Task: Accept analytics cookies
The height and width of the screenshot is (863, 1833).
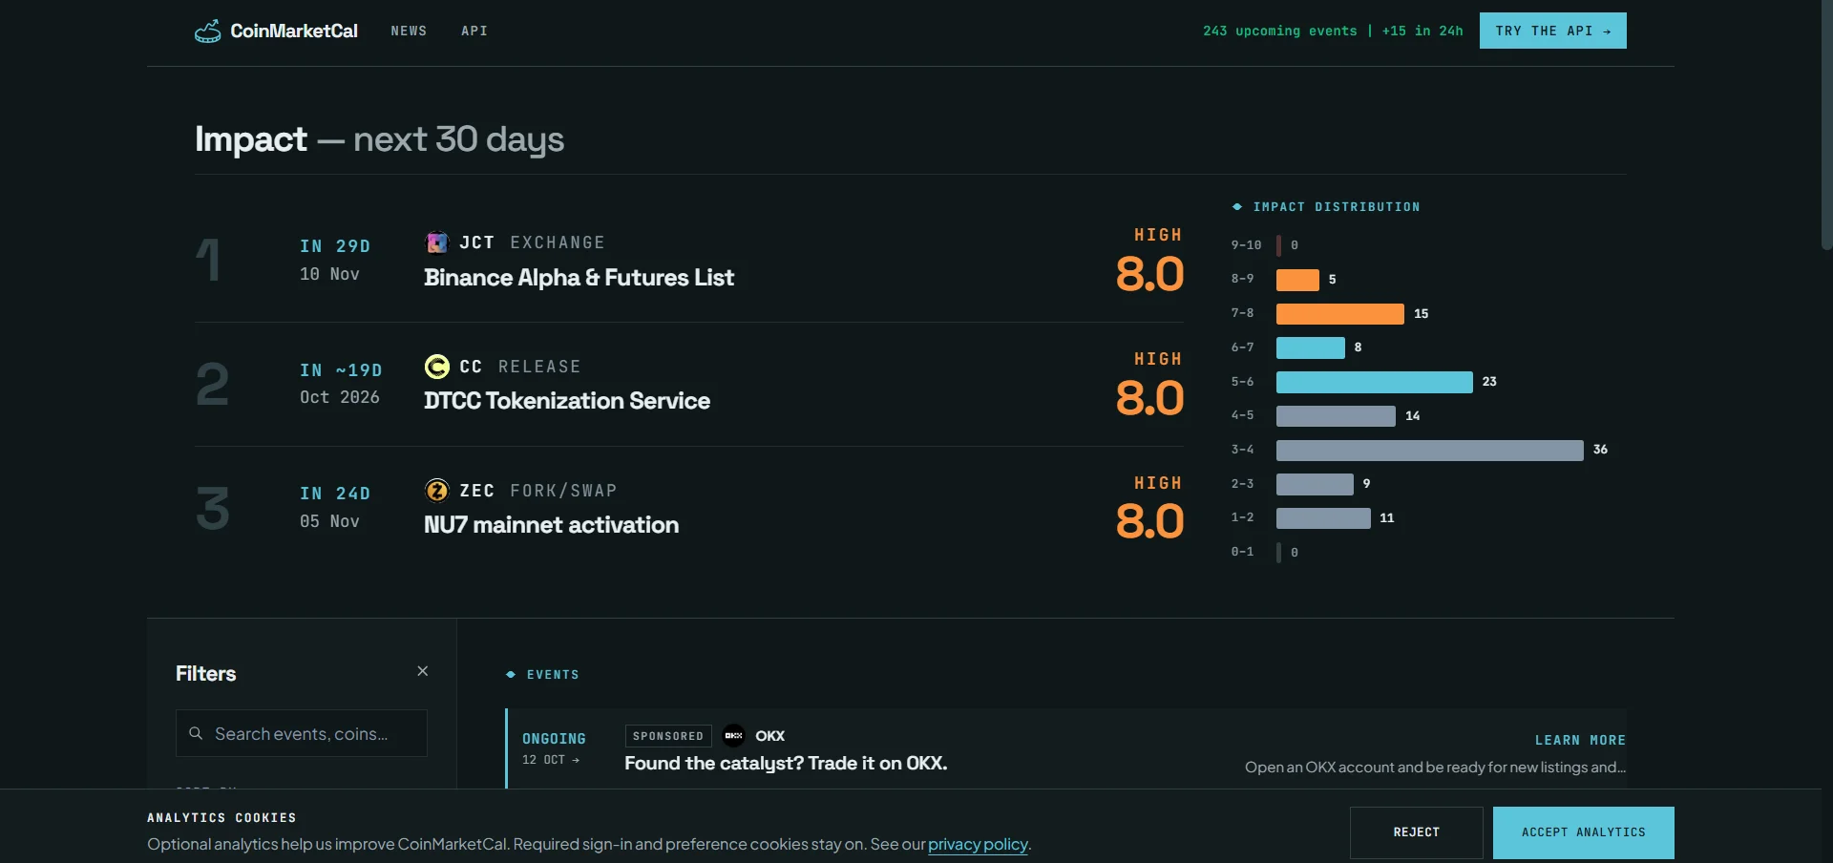Action: pos(1584,832)
